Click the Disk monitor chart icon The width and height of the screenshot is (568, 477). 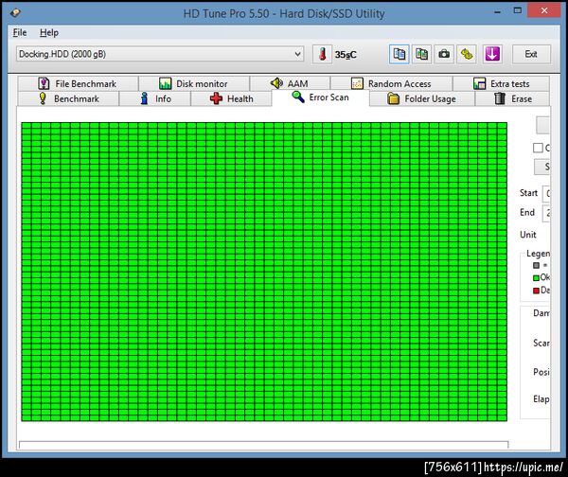[x=165, y=83]
